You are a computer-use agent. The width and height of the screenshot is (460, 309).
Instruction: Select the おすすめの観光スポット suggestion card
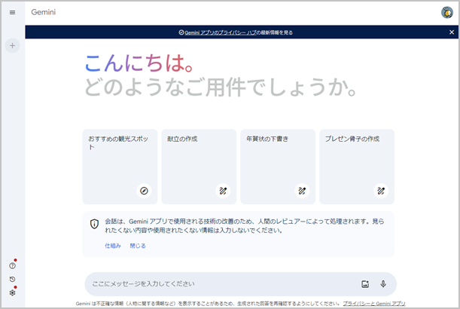tap(120, 167)
